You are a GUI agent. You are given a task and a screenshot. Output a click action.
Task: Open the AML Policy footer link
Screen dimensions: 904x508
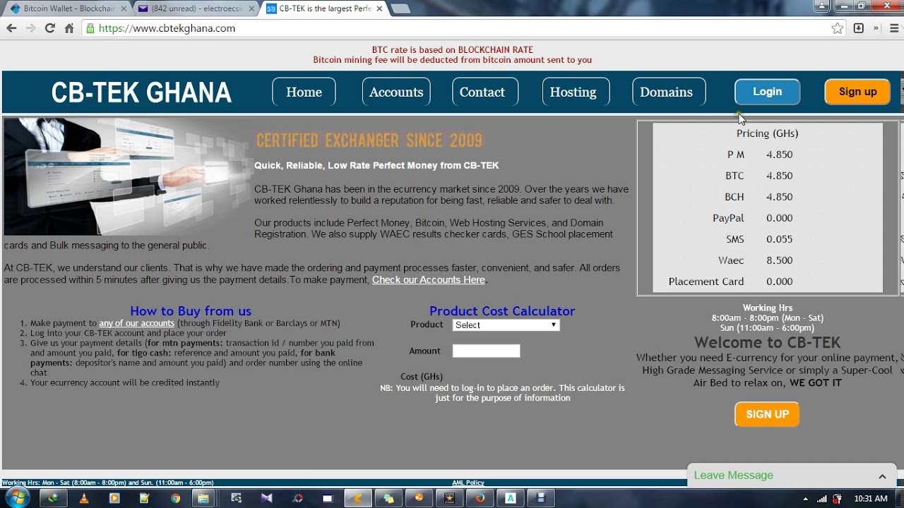[468, 483]
